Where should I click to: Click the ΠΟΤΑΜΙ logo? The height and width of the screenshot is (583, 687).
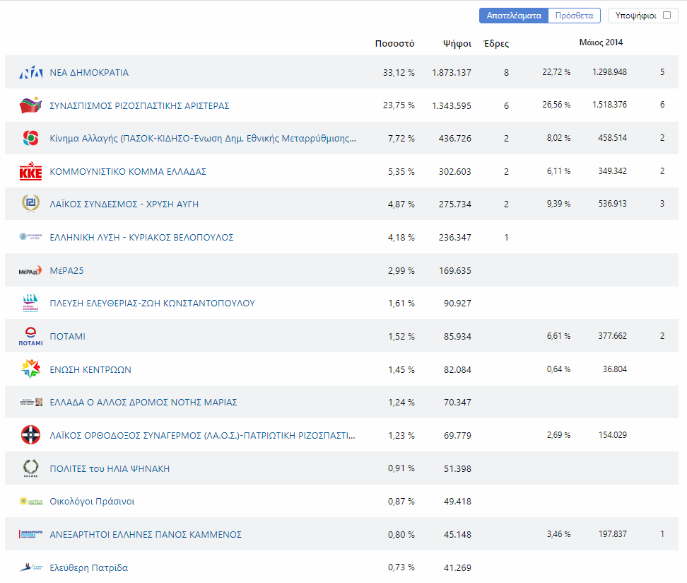[30, 337]
